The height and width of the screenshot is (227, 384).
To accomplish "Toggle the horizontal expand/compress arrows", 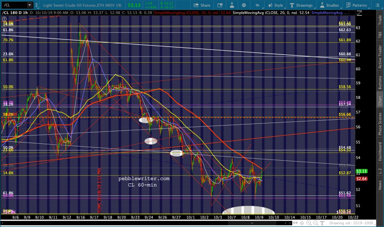I will click(x=295, y=223).
